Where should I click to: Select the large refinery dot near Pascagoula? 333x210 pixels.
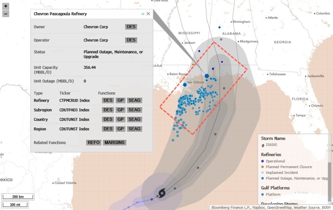pos(207,76)
